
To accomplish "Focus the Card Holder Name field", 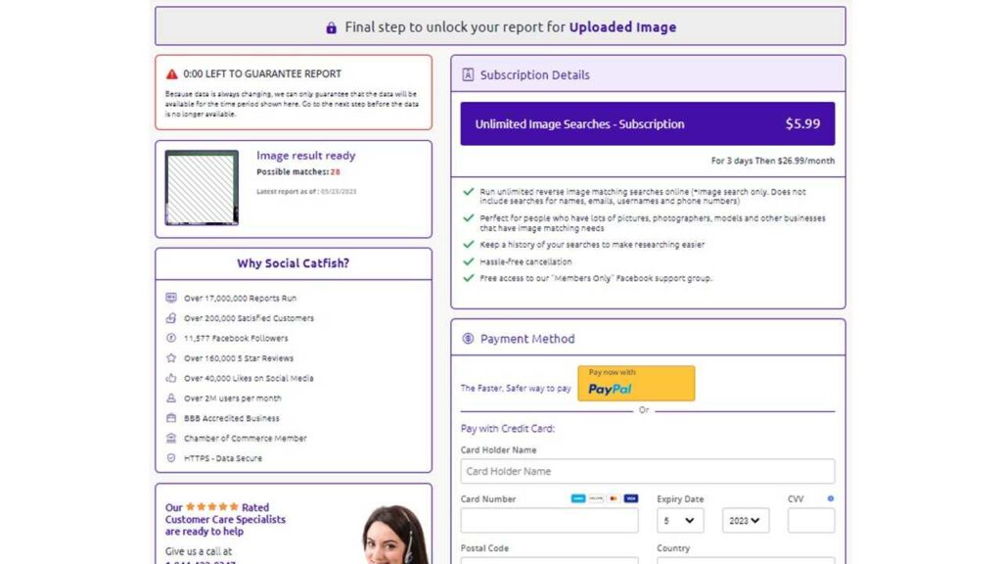I will point(648,471).
